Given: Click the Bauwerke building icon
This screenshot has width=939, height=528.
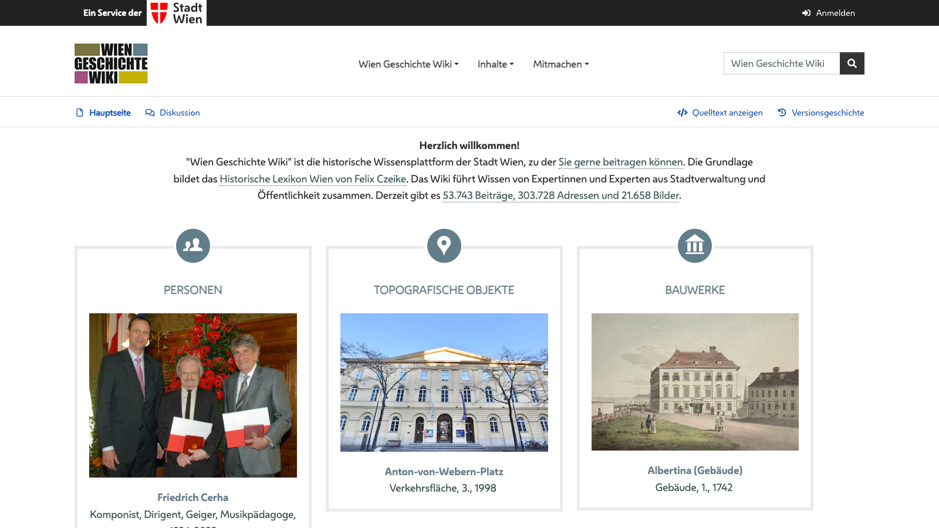Looking at the screenshot, I should (x=695, y=246).
